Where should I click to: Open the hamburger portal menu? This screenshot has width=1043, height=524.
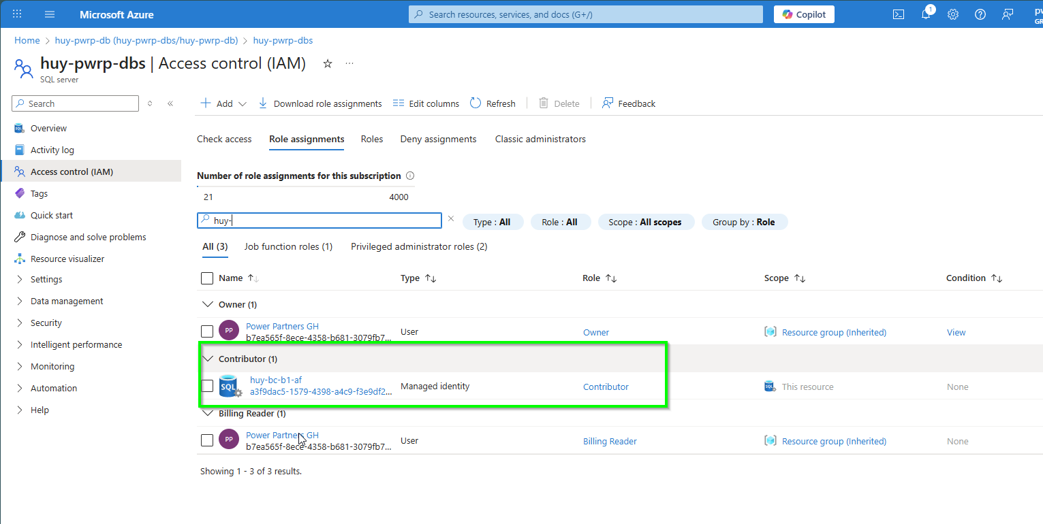(50, 14)
